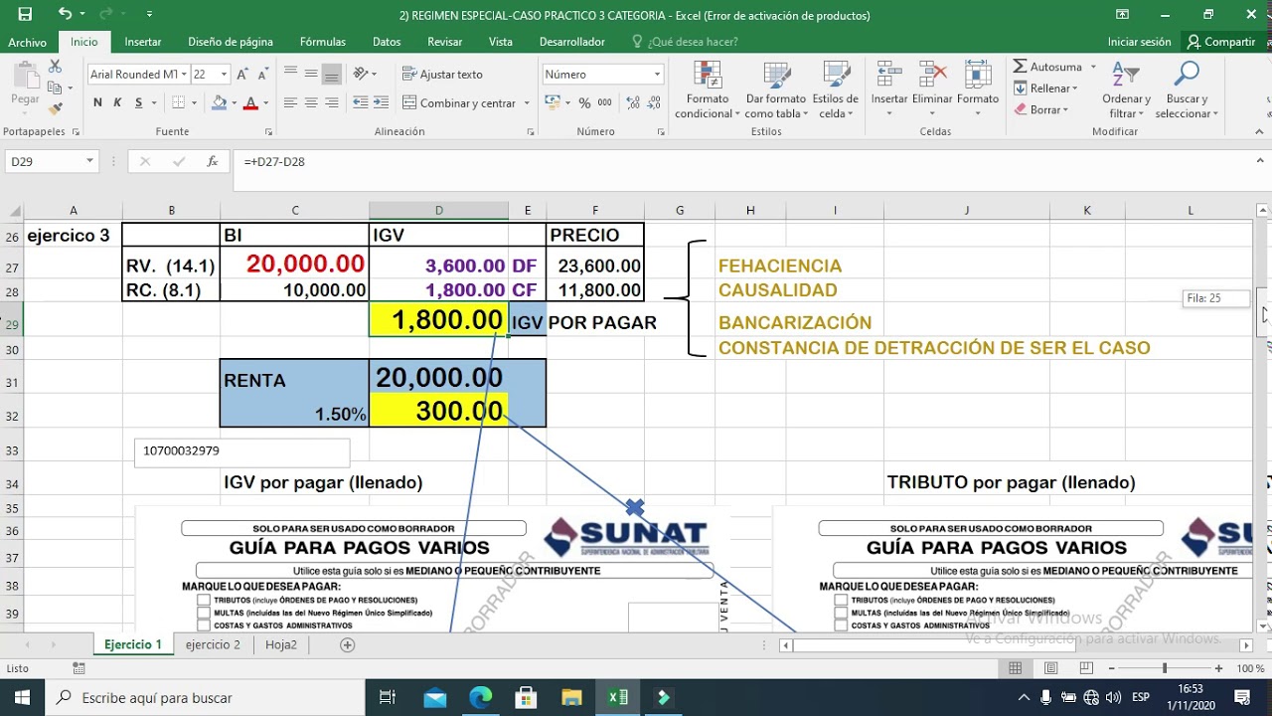Check TRIBUTOS box in IGV por pagar guide
This screenshot has height=716, width=1272.
(x=204, y=601)
